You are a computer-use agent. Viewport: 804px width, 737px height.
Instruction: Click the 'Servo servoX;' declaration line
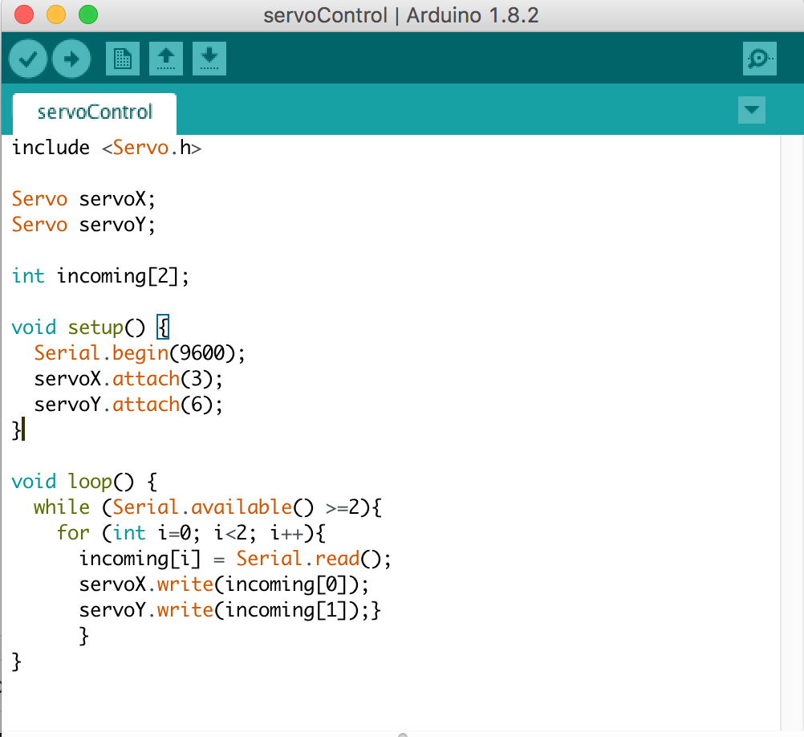[x=83, y=199]
